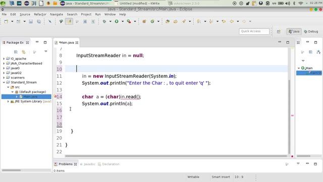This screenshot has width=323, height=182.
Task: Switch to the Declaration tab
Action: (x=109, y=164)
